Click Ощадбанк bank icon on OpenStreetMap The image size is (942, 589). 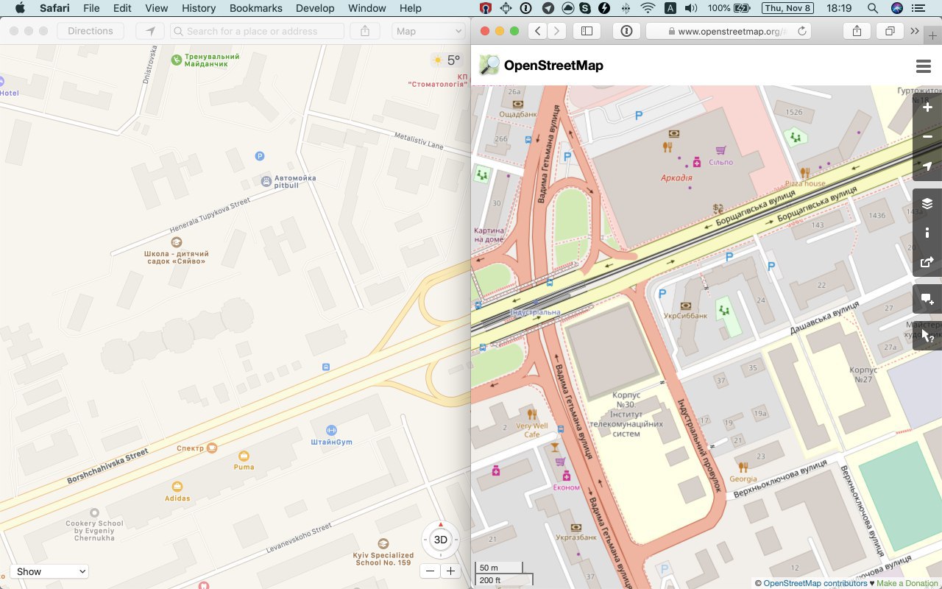click(x=518, y=105)
